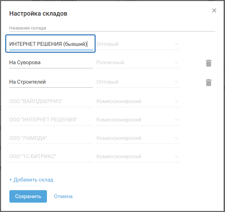225x212 pixels.
Task: Edit the На Суворова name field
Action: [x=51, y=63]
